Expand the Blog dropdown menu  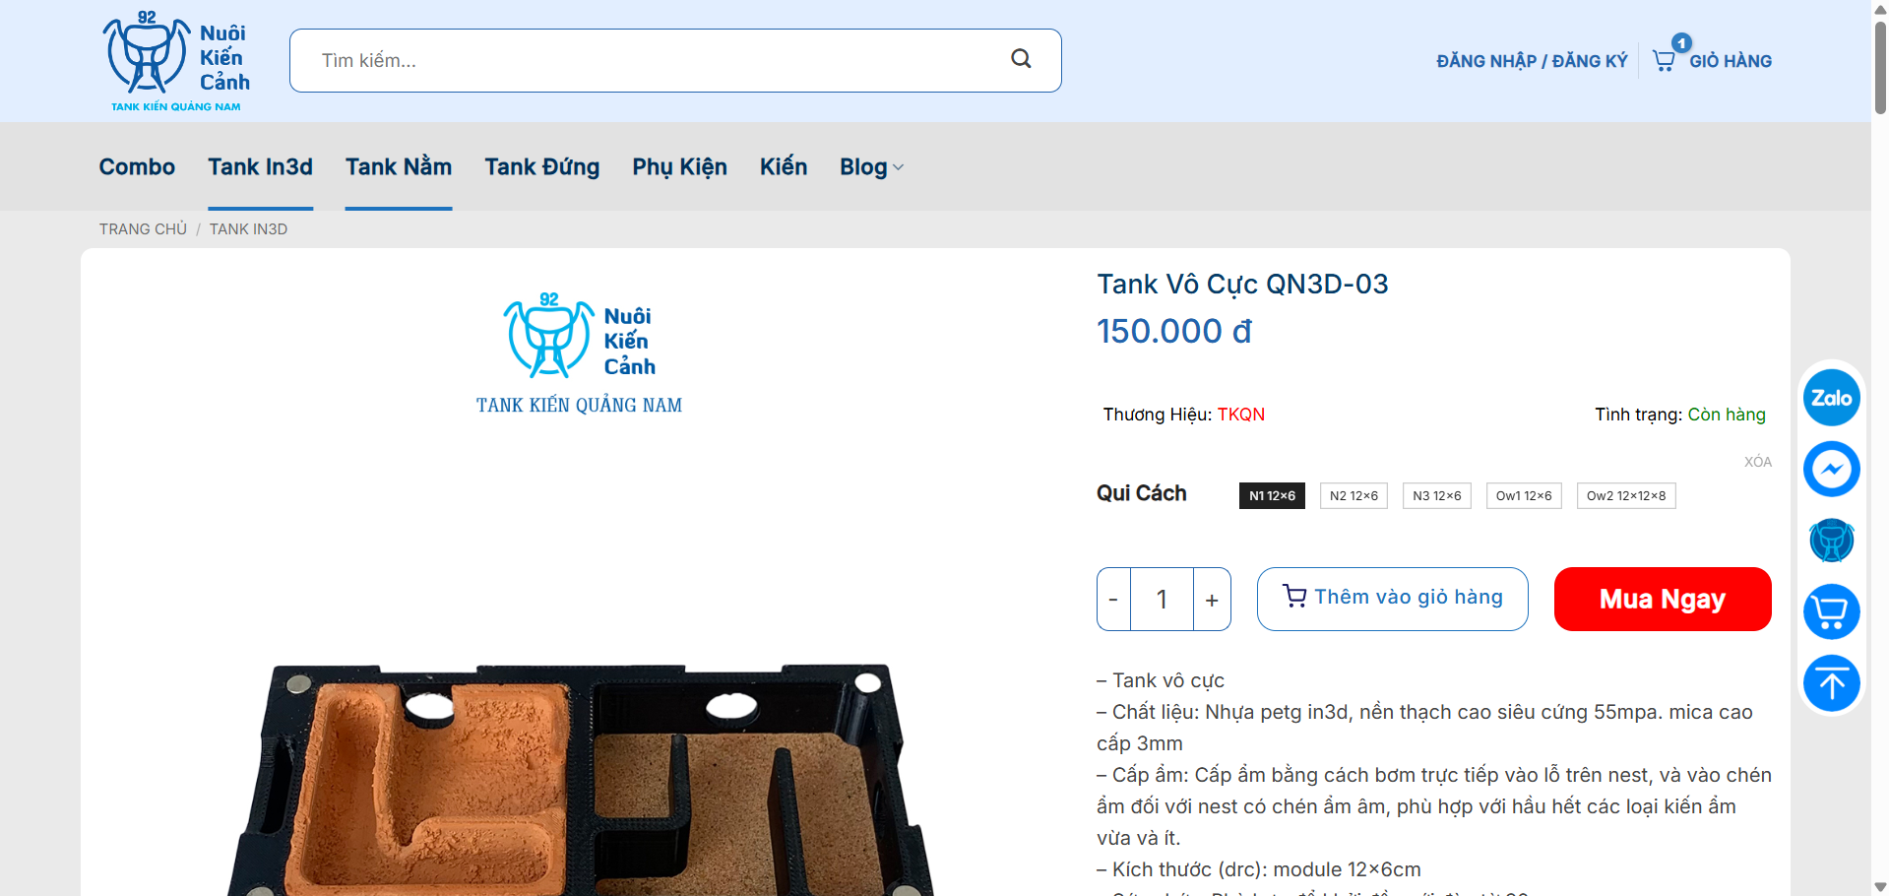pos(871,166)
